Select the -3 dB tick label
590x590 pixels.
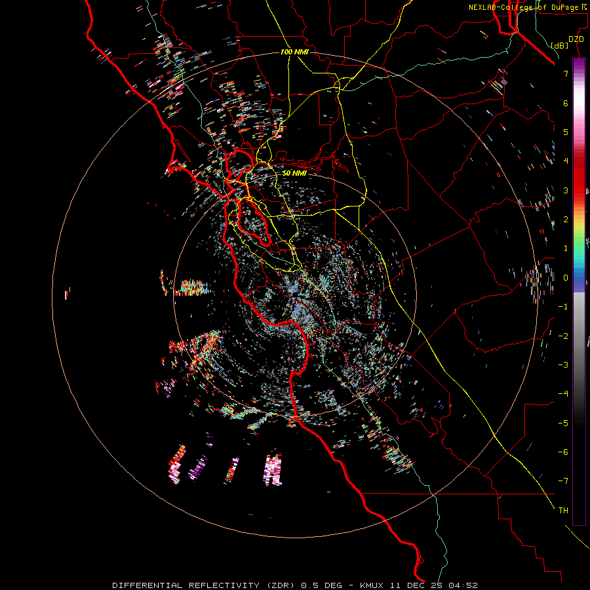pyautogui.click(x=563, y=365)
